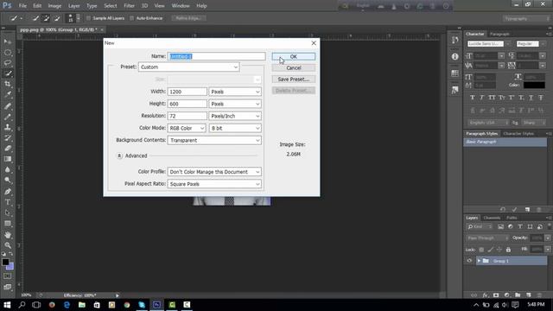Open the History panel icon
The width and height of the screenshot is (553, 311).
pyautogui.click(x=455, y=40)
